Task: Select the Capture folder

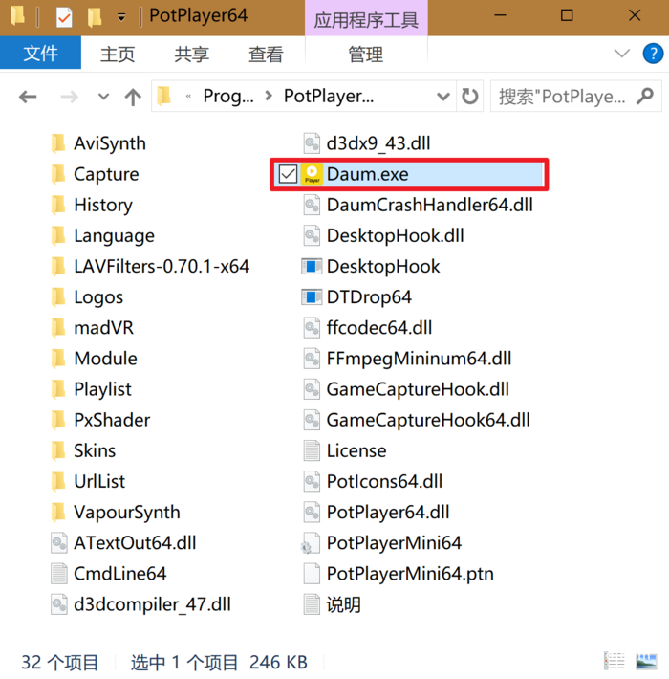Action: point(96,174)
